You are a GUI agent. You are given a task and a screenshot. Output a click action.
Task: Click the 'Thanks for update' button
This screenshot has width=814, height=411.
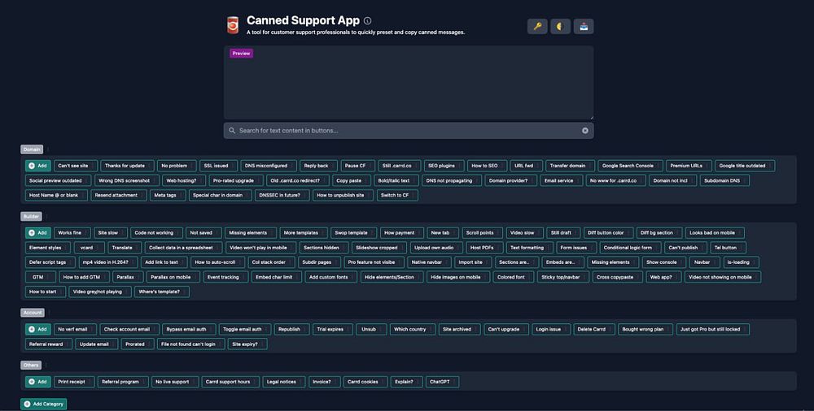click(127, 166)
